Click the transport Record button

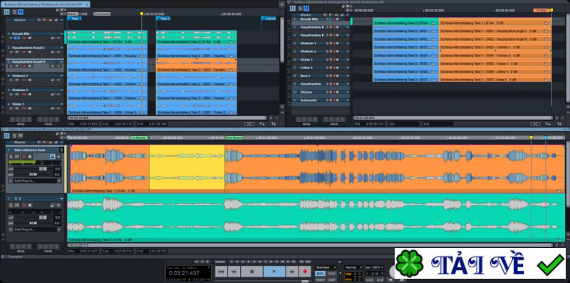(305, 272)
